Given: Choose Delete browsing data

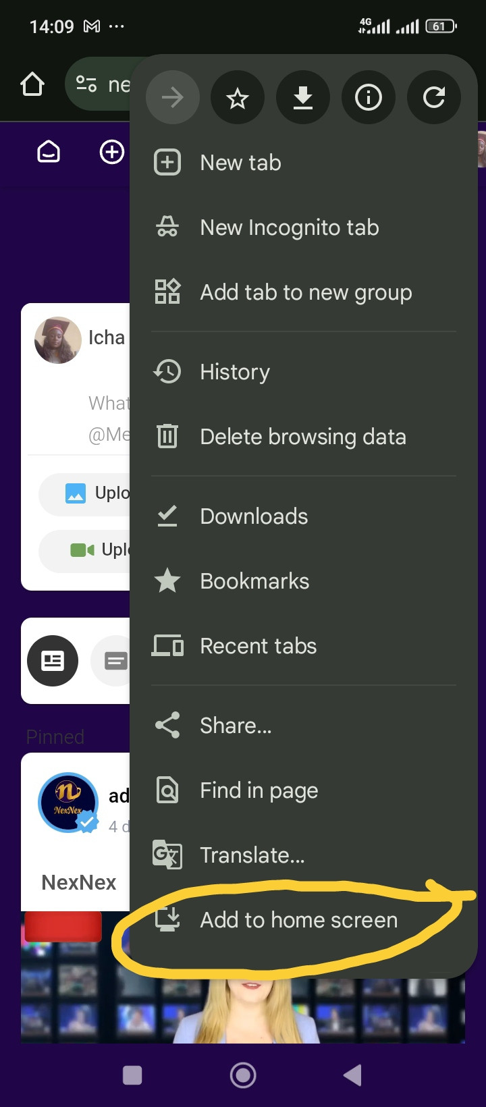Looking at the screenshot, I should 302,437.
